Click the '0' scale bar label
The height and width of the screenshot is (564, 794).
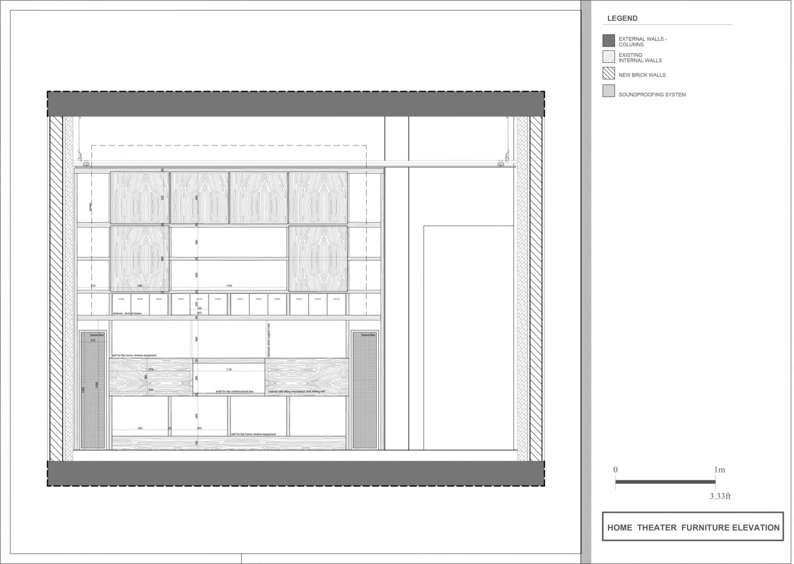click(x=615, y=469)
